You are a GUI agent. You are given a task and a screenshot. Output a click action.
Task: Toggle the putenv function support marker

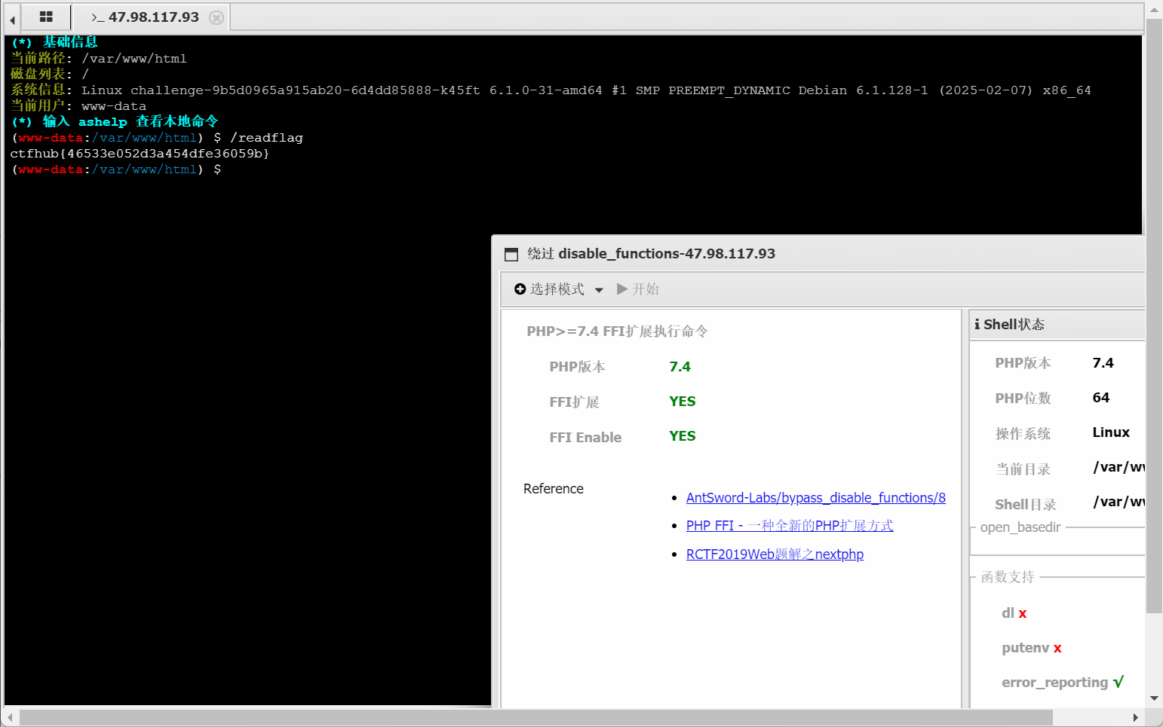coord(1057,648)
